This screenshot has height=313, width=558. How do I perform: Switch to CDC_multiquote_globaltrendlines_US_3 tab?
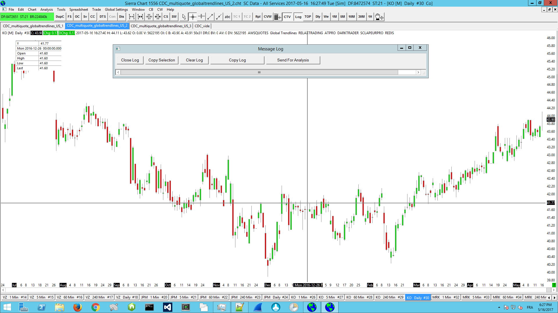pos(161,26)
